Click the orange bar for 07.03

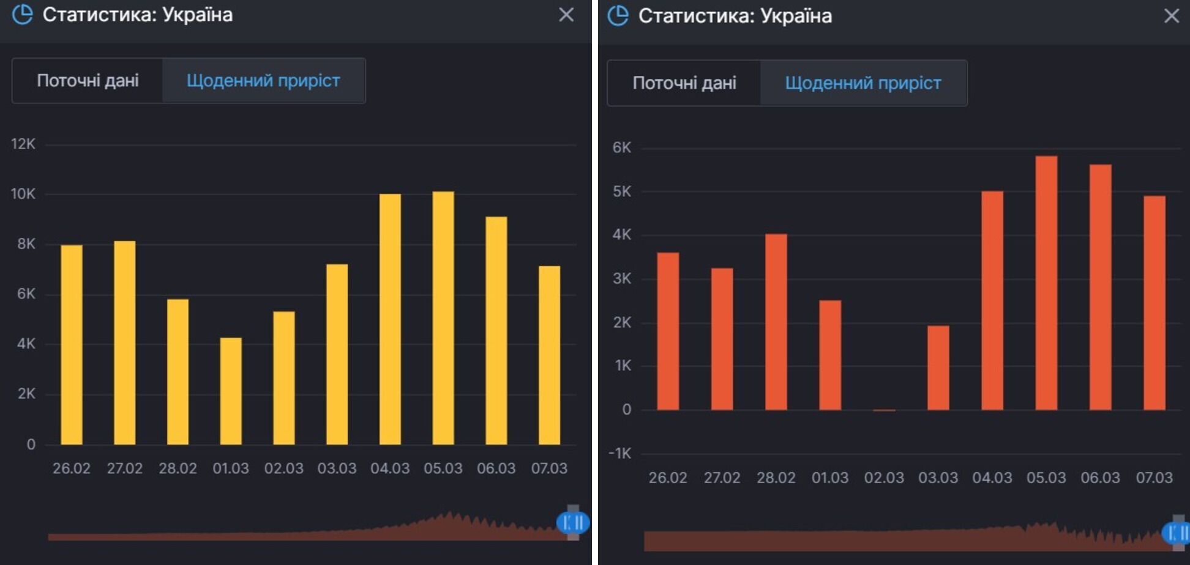coord(1154,303)
